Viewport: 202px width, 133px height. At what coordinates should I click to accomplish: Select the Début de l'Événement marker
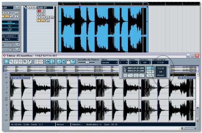(20, 78)
